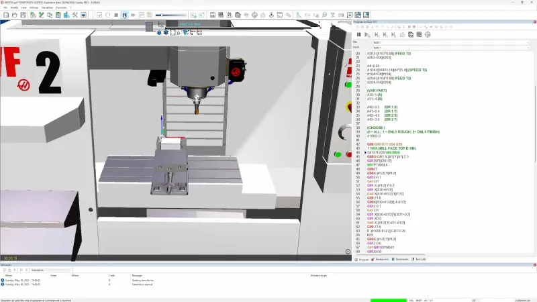Open the wrench and spanner settings icon
The width and height of the screenshot is (537, 302).
click(75, 15)
